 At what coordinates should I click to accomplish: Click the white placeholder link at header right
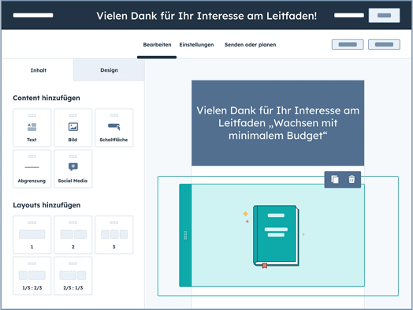[x=349, y=15]
